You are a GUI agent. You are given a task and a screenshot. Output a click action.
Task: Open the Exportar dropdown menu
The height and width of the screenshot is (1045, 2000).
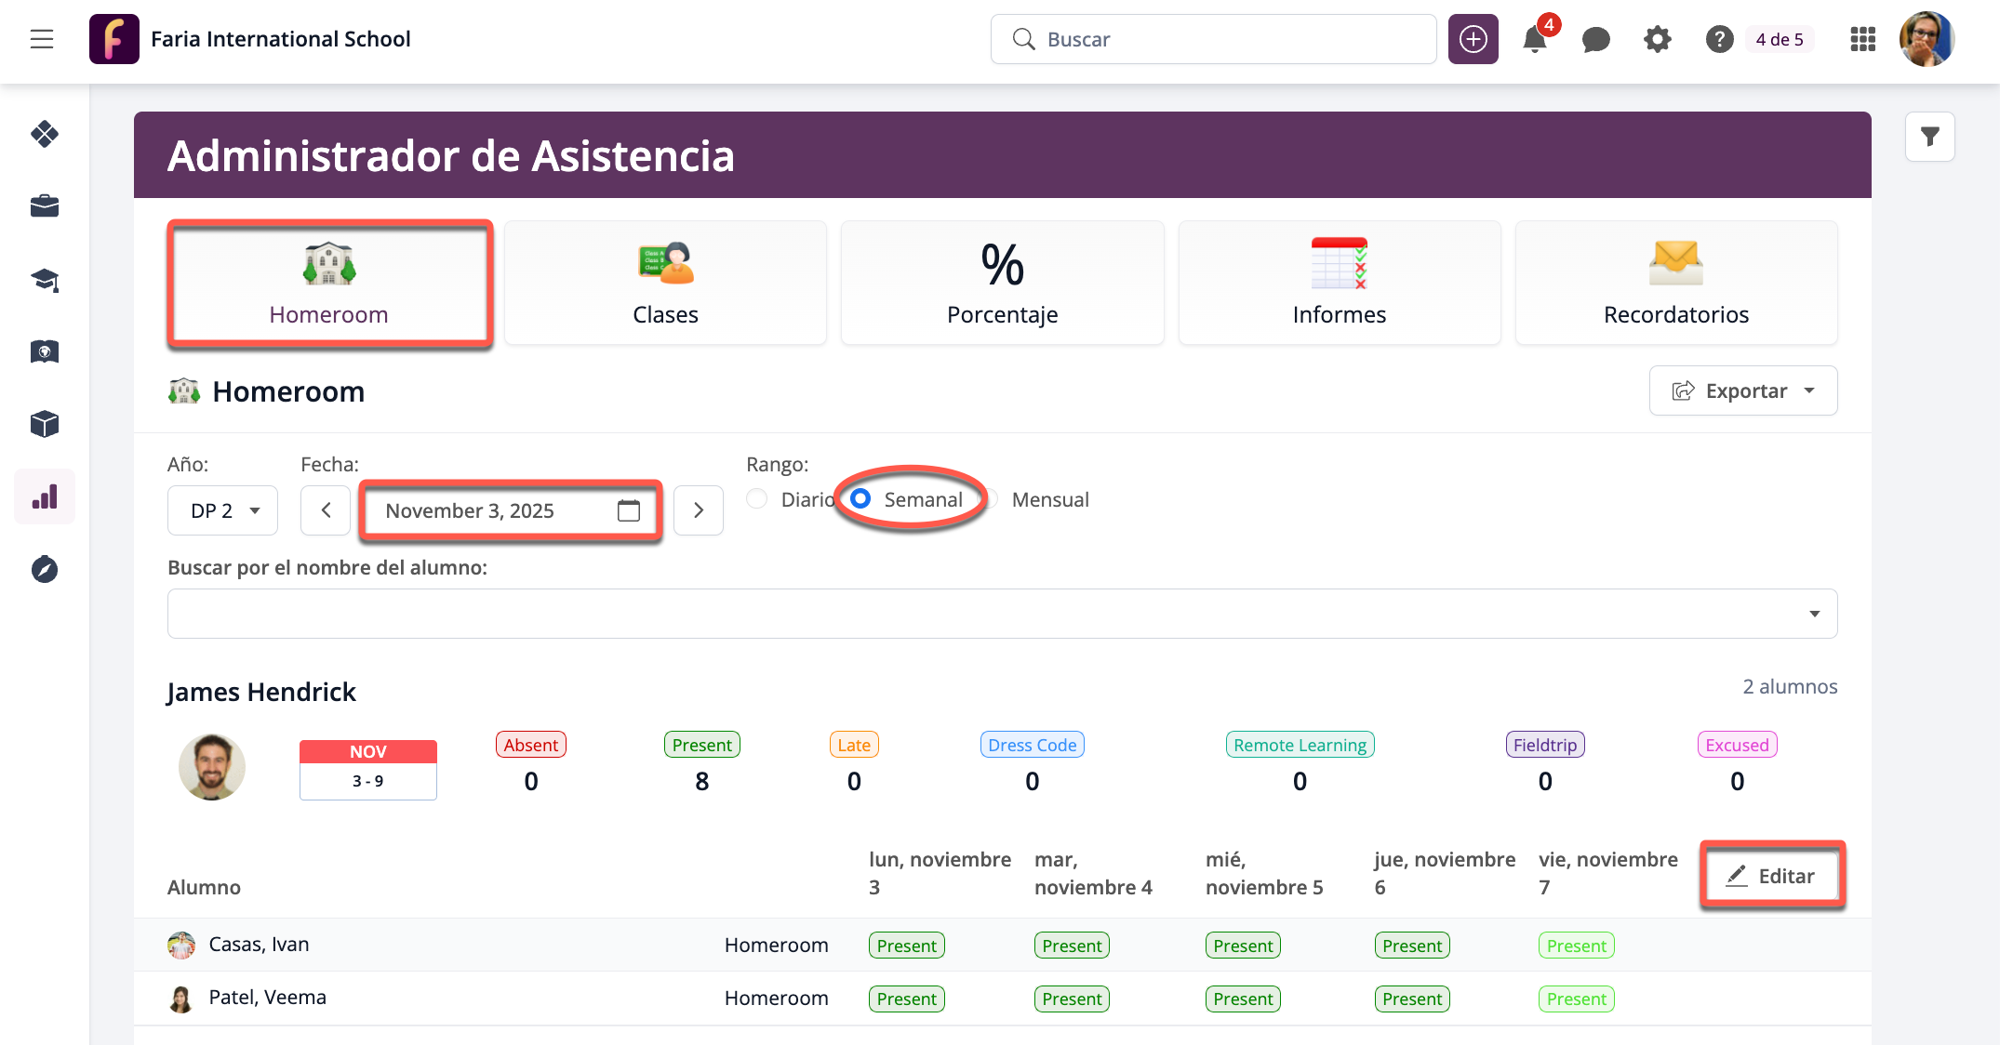1742,390
